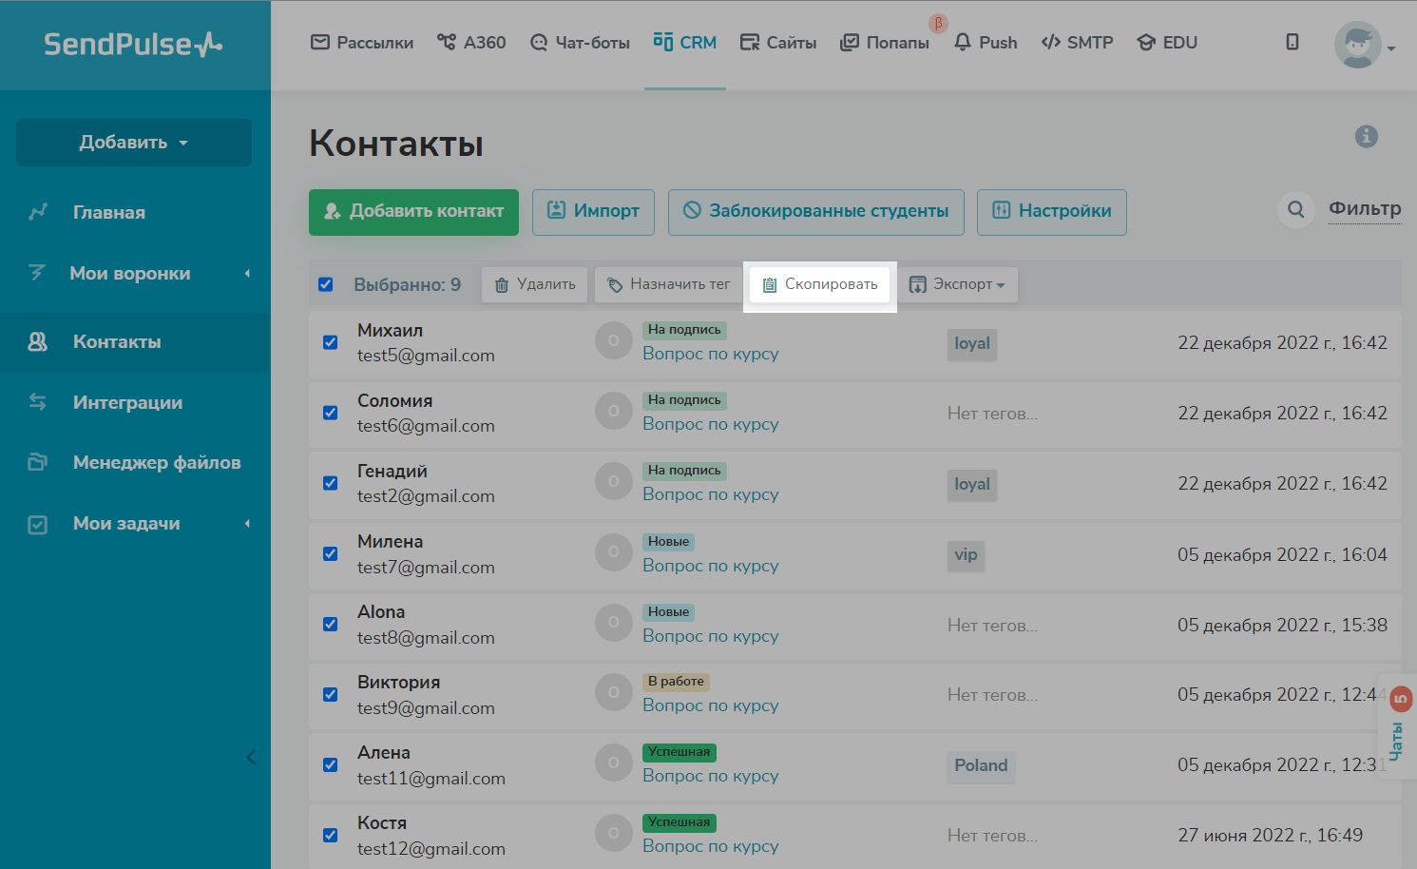This screenshot has width=1417, height=869.
Task: Open the Попапы section
Action: pos(885,43)
